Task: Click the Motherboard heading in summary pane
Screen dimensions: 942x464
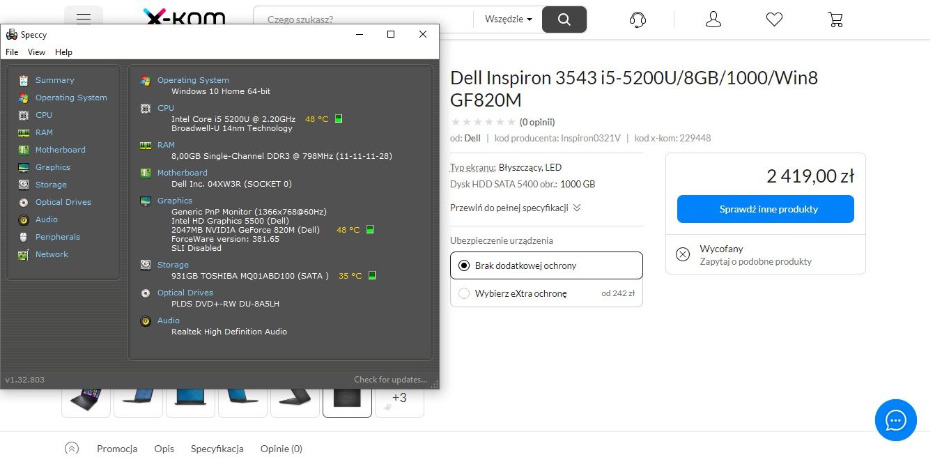Action: [183, 173]
